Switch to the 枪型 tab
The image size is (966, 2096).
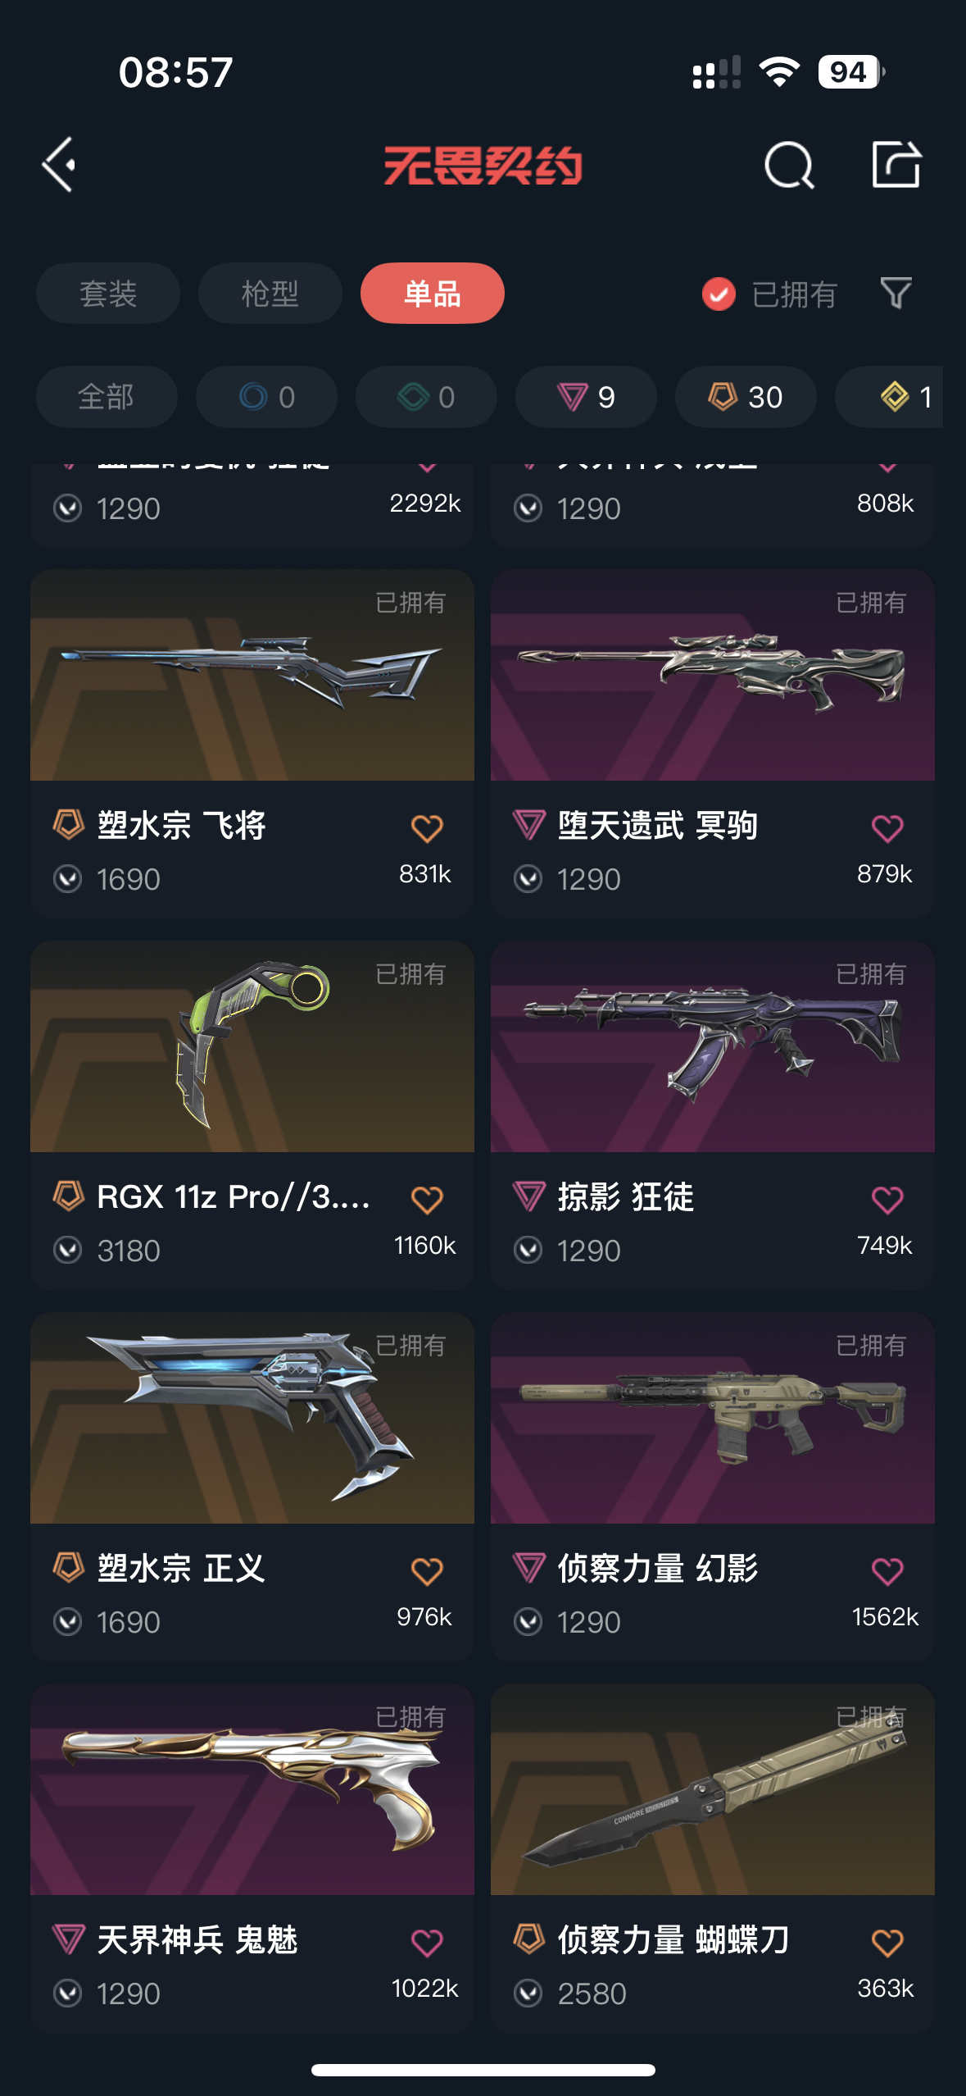[270, 293]
